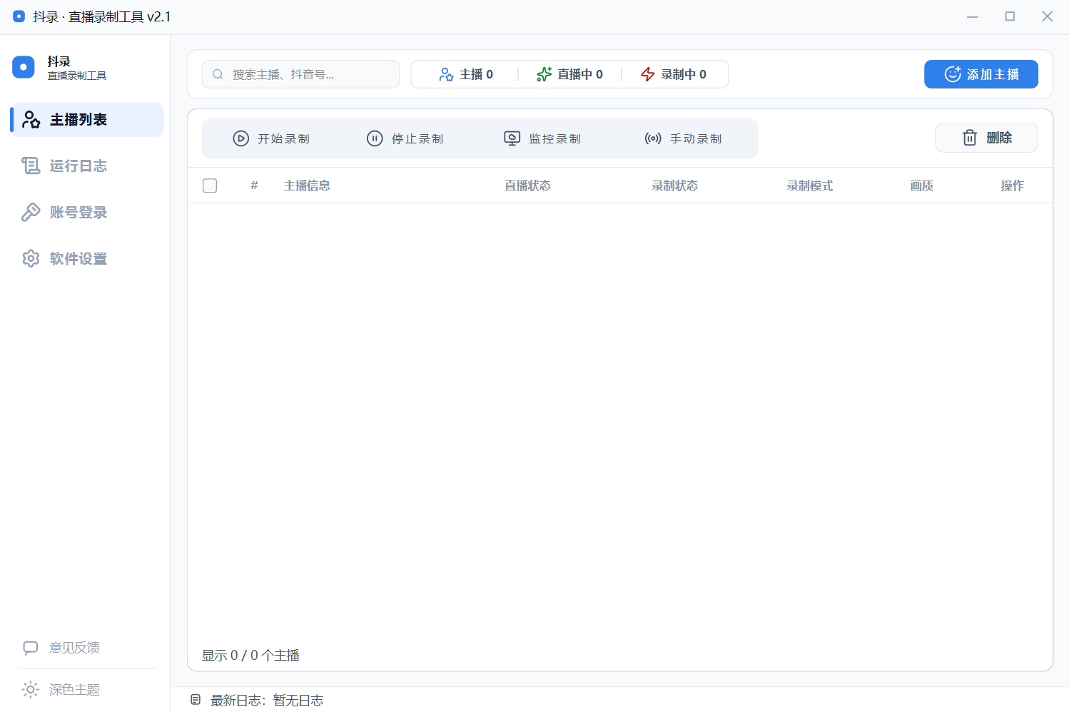
Task: Toggle 深色主题 dark theme
Action: [61, 690]
